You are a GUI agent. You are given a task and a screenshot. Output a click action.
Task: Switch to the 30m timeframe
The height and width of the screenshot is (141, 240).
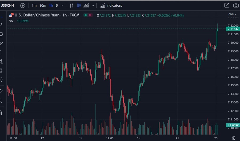pos(43,6)
